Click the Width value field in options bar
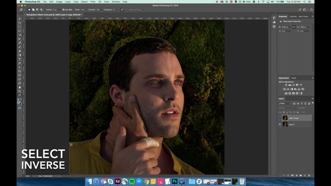Screen dimensions: 331x186 (83, 10)
